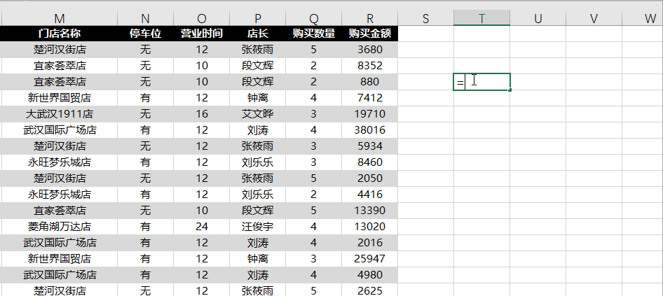This screenshot has height=296, width=663.
Task: Click 宜家荟萃店 in the 8352 row
Action: pyautogui.click(x=60, y=66)
